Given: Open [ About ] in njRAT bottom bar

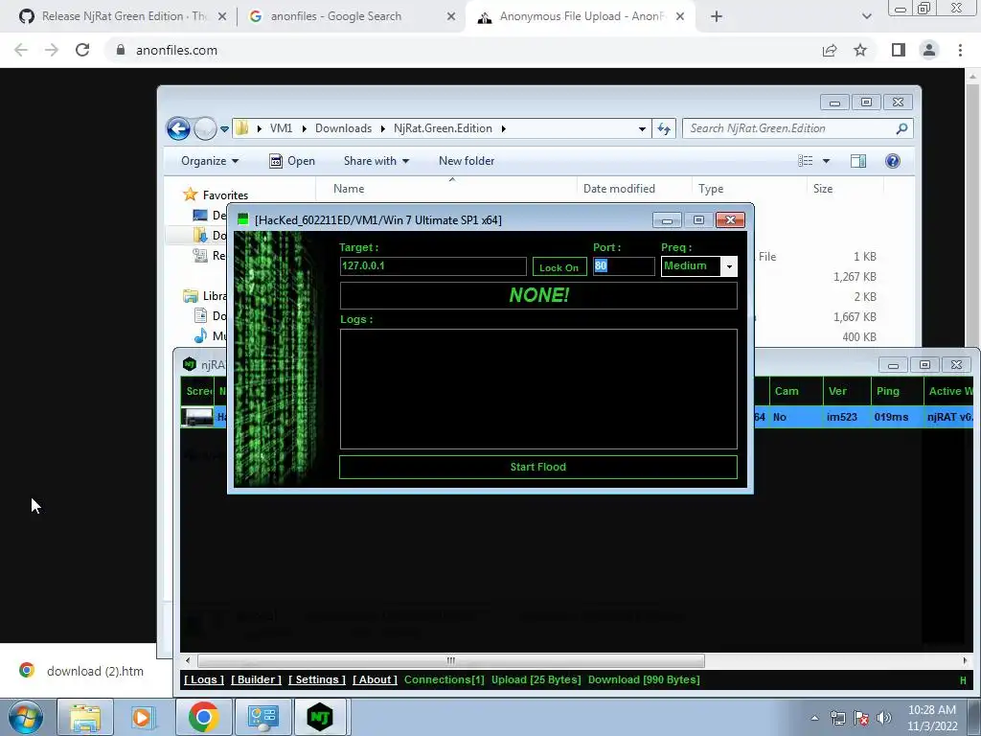Looking at the screenshot, I should [x=375, y=679].
